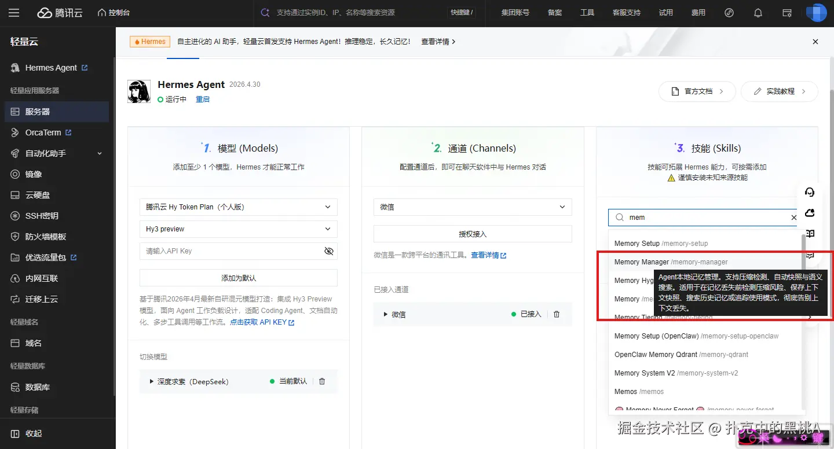834x449 pixels.
Task: Click the 快捷键 / shortcut hint
Action: pos(461,13)
